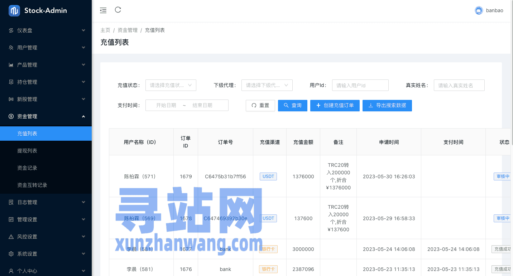Expand the 日志管理 menu chevron

click(83, 202)
